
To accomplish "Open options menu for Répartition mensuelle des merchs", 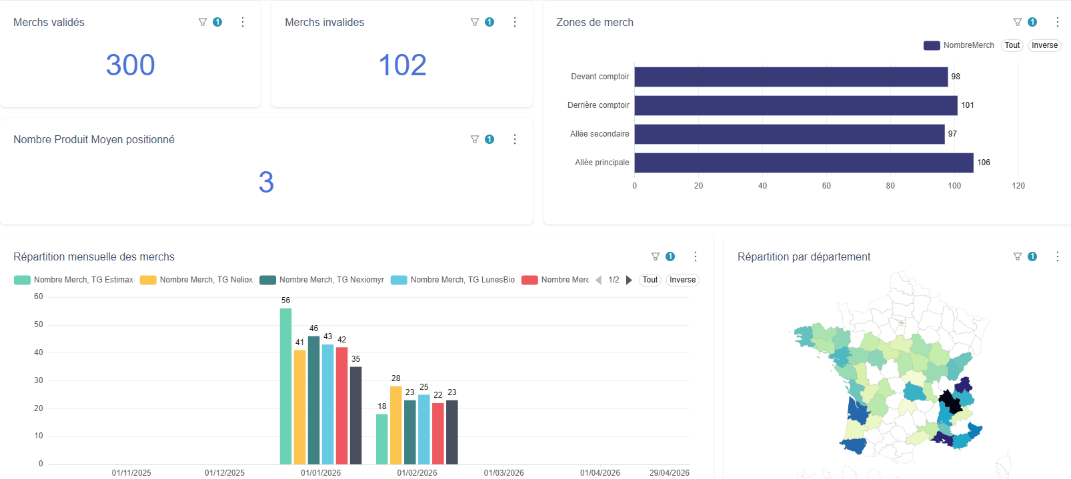I will pos(696,256).
